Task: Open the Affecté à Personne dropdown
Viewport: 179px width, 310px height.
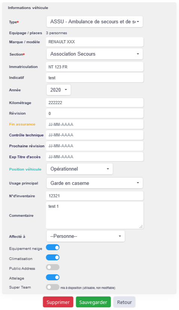Action: point(86,236)
